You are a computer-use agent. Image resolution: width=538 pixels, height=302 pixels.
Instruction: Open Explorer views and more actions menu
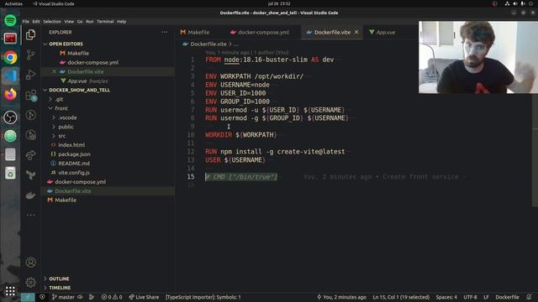[165, 32]
